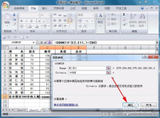Click the Excel Help icon on the ribbon

click(142, 8)
